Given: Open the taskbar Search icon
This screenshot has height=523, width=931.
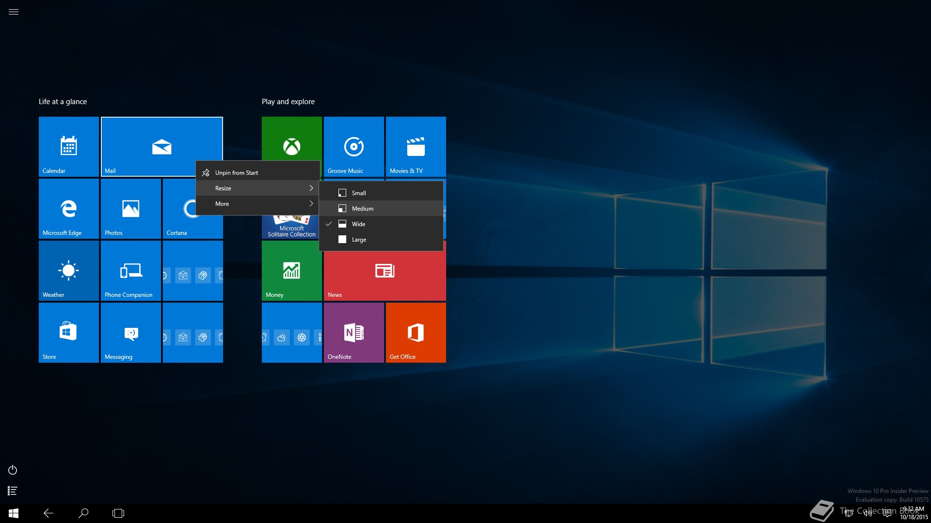Looking at the screenshot, I should pyautogui.click(x=83, y=513).
